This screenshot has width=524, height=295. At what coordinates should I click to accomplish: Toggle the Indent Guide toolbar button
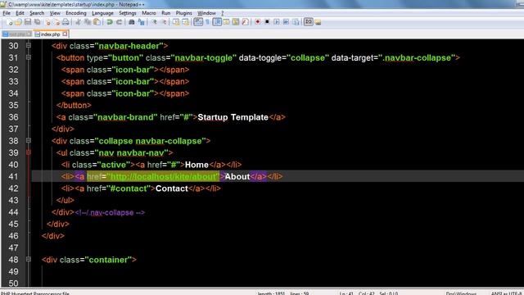tap(217, 22)
